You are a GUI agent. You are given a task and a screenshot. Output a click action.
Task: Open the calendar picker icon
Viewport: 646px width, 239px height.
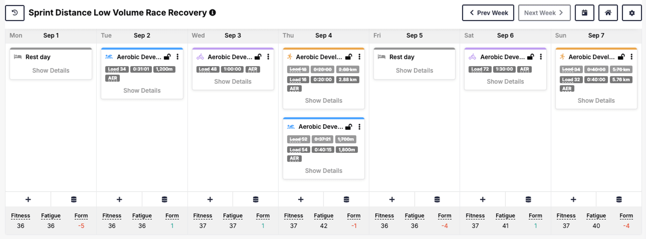coord(584,13)
